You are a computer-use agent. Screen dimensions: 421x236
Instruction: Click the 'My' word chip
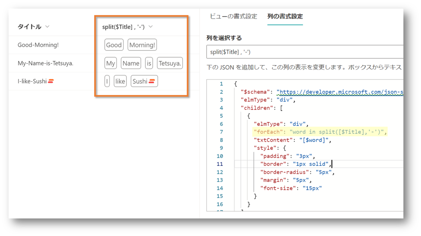(111, 63)
